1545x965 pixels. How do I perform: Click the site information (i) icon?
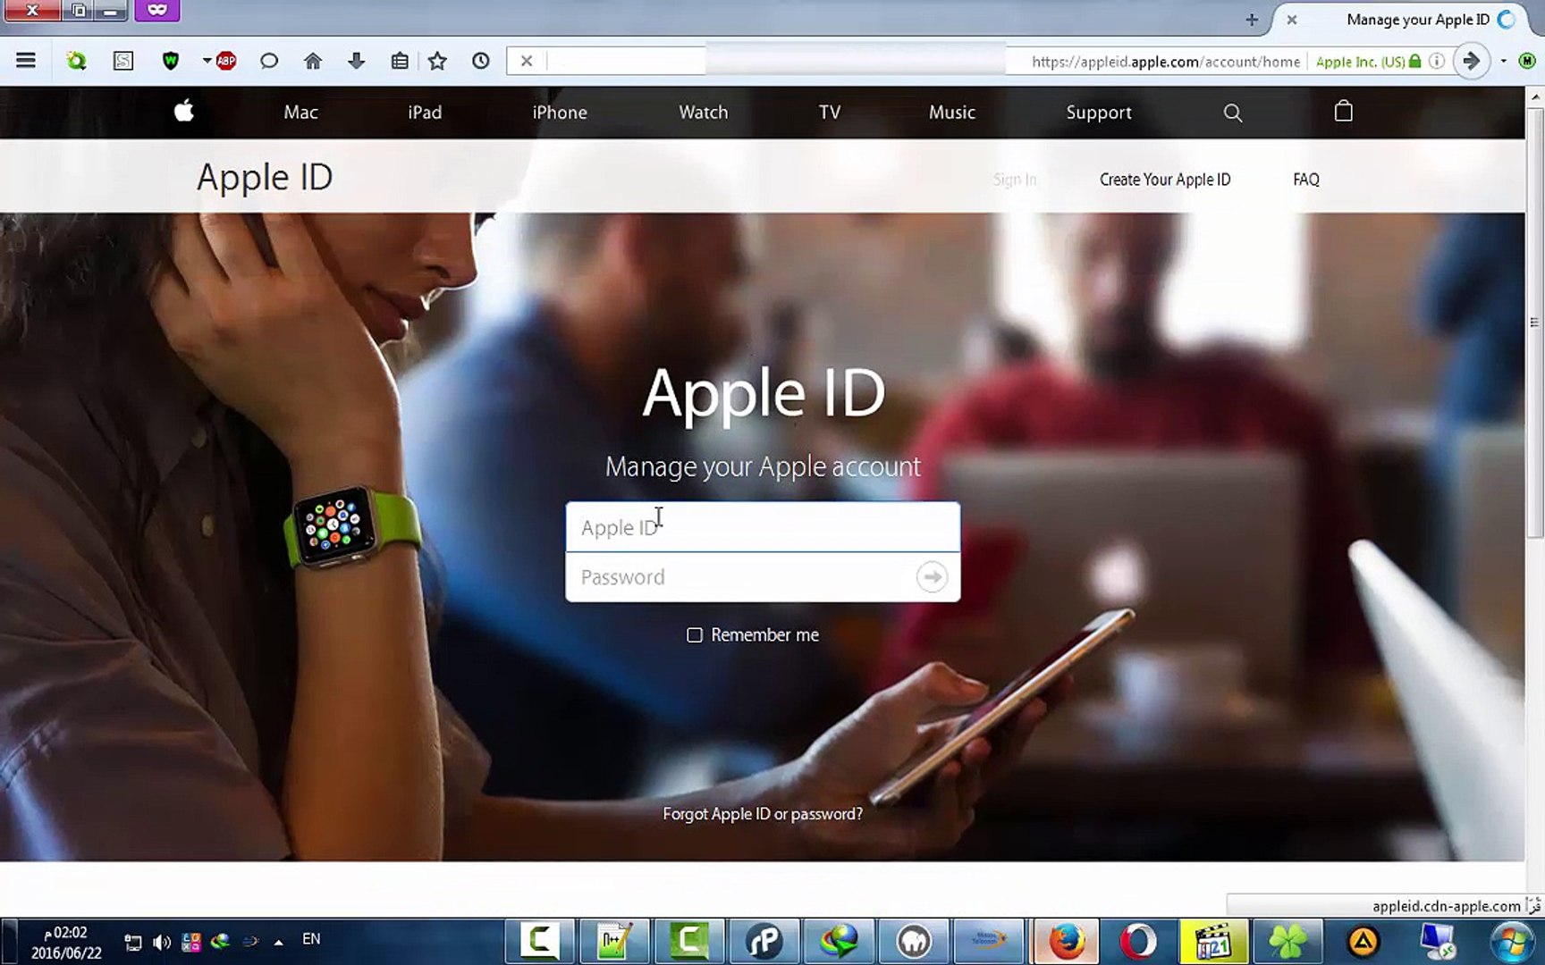pyautogui.click(x=1436, y=62)
